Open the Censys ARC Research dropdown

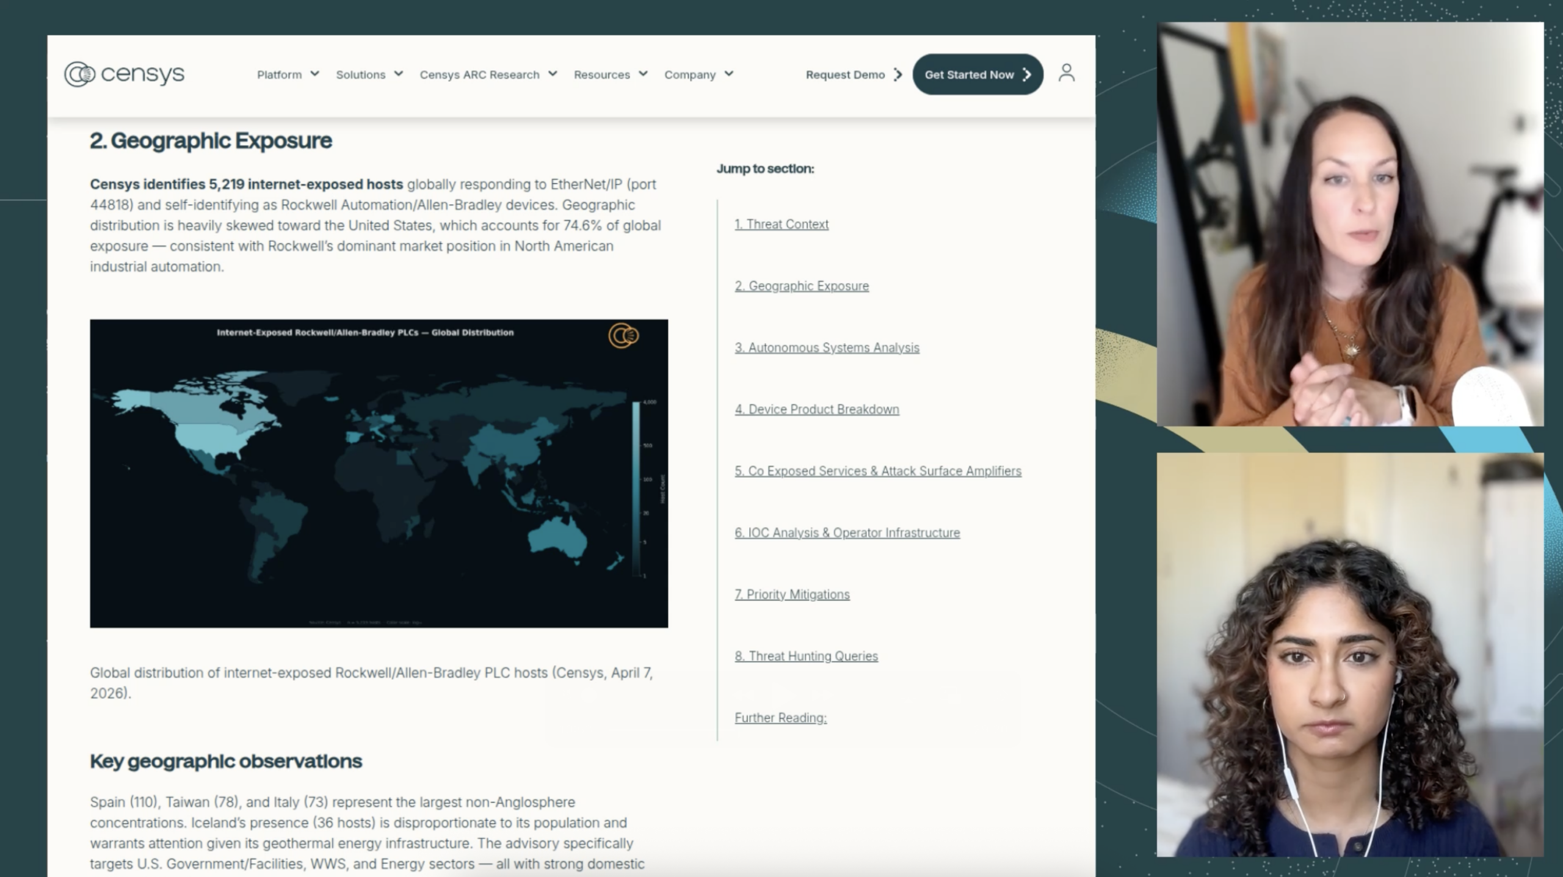479,74
